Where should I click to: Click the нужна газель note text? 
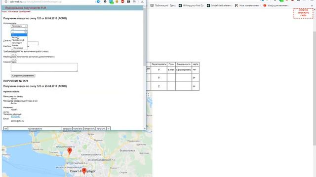point(11,91)
